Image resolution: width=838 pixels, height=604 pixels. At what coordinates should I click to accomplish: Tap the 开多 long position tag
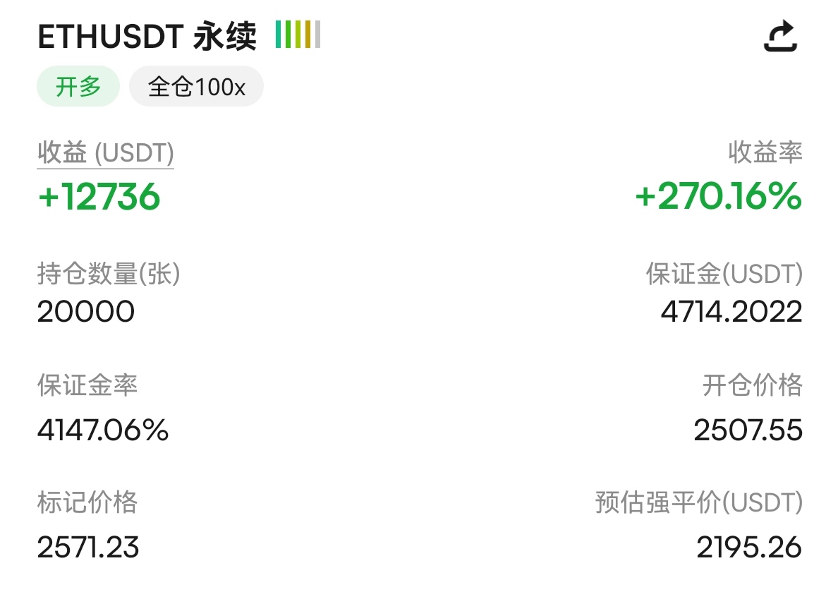(x=78, y=86)
